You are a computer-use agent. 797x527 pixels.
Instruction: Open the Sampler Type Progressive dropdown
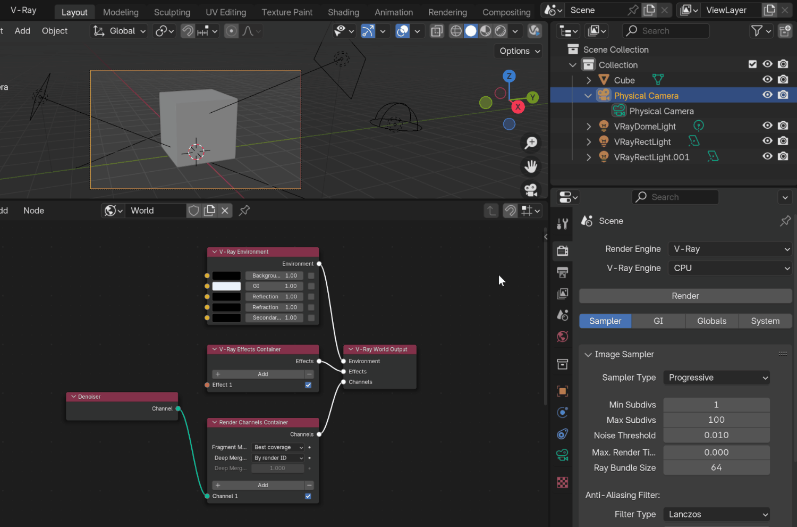coord(716,378)
